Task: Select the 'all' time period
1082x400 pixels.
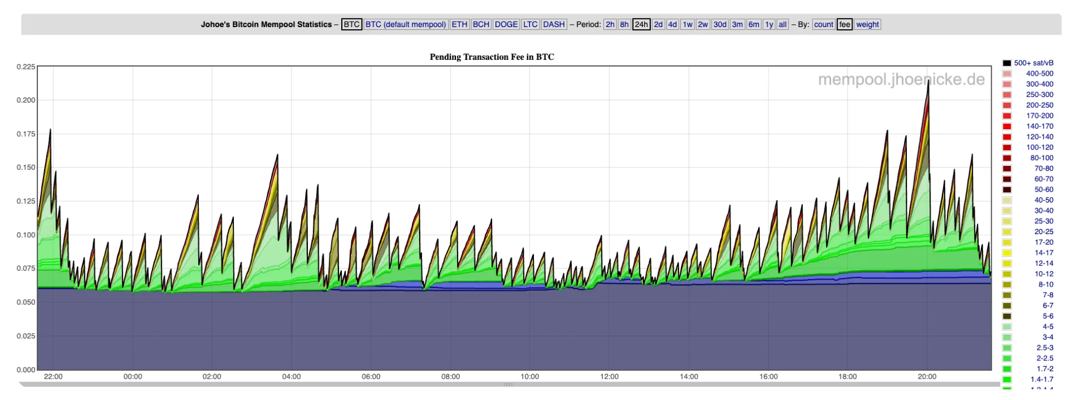Action: coord(782,24)
